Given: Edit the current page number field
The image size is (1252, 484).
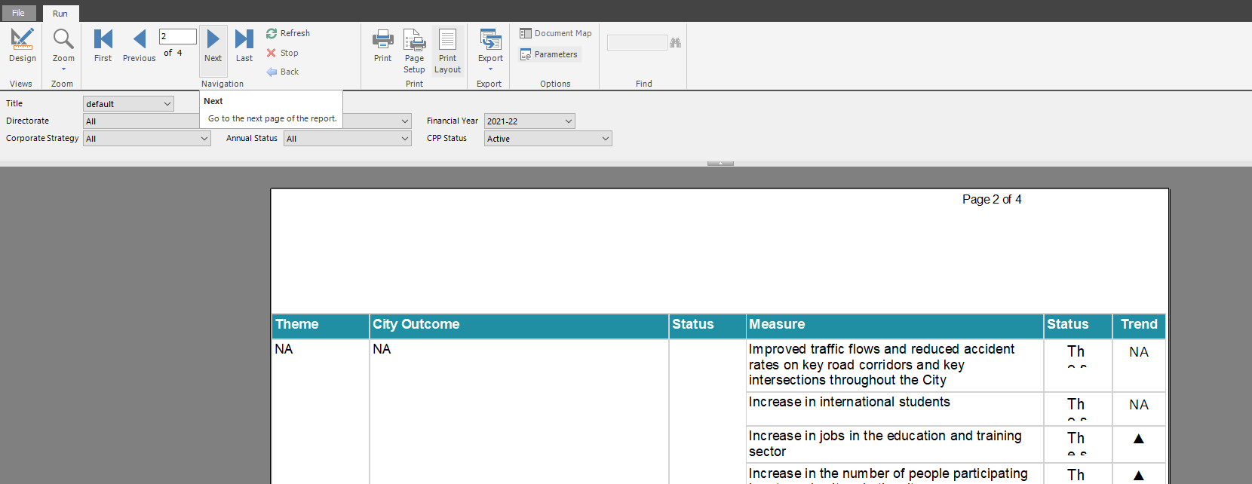Looking at the screenshot, I should pyautogui.click(x=178, y=36).
